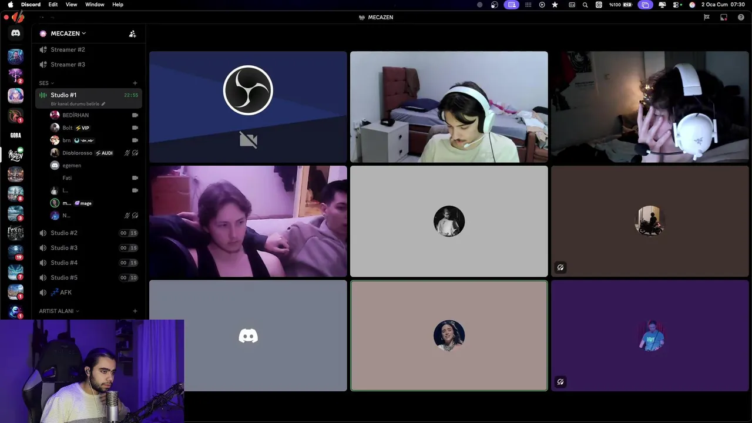Click camera-off icon on OBS tile
This screenshot has height=423, width=752.
[x=249, y=140]
